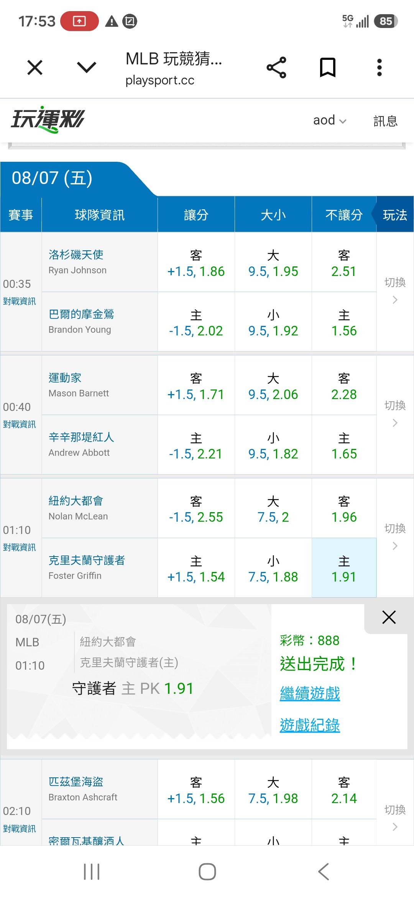Select 客 2.51 moneyline for 洛杉磯天使

(344, 263)
